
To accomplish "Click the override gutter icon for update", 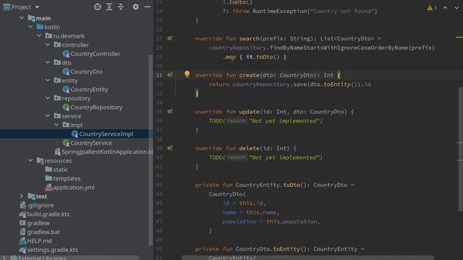I will click(170, 111).
